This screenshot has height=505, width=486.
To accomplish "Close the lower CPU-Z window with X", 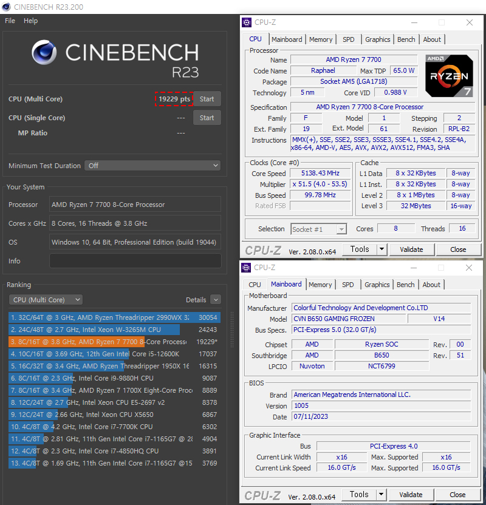I will (469, 268).
